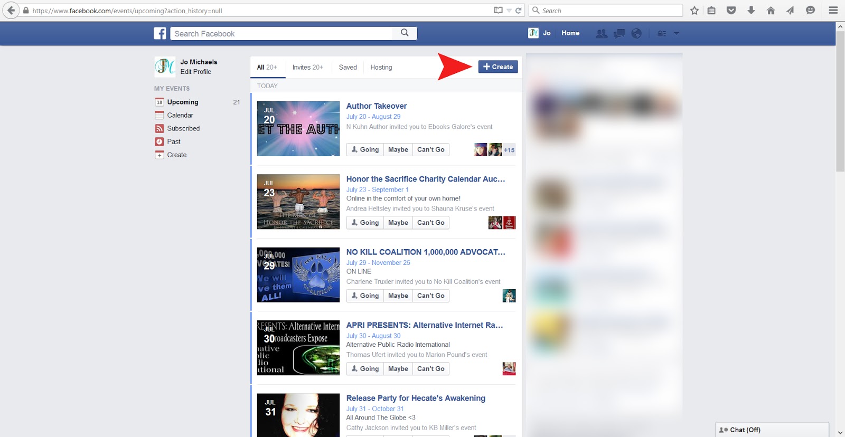Open the bookmarks list icon
Screen dimensions: 845x437
point(712,11)
